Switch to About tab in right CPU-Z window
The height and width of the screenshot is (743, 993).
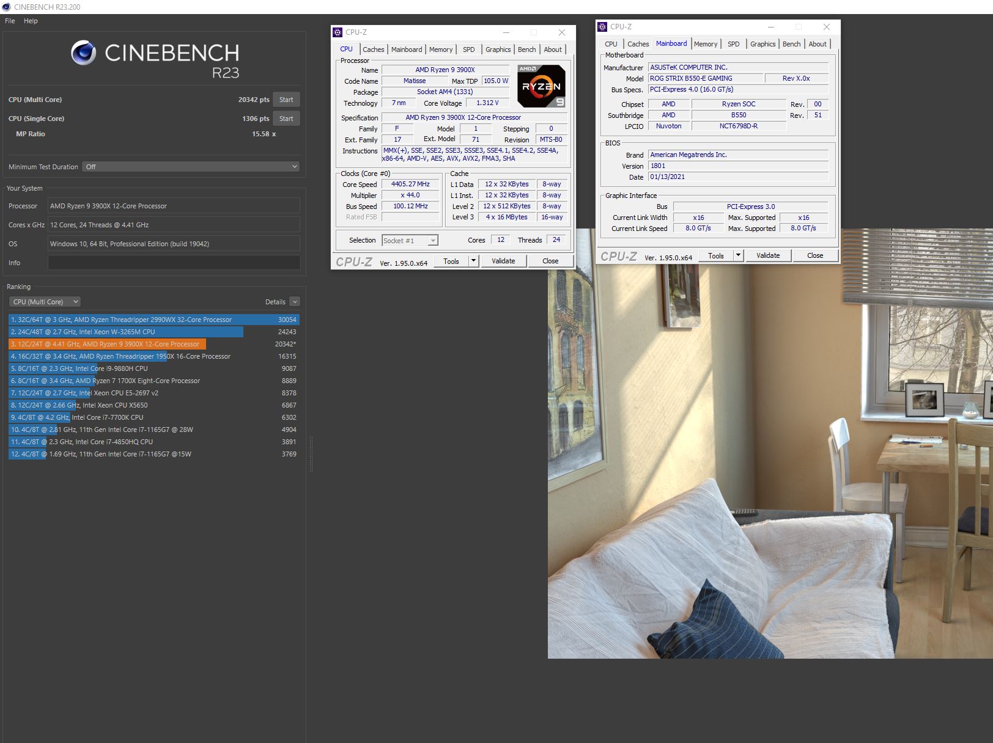818,44
